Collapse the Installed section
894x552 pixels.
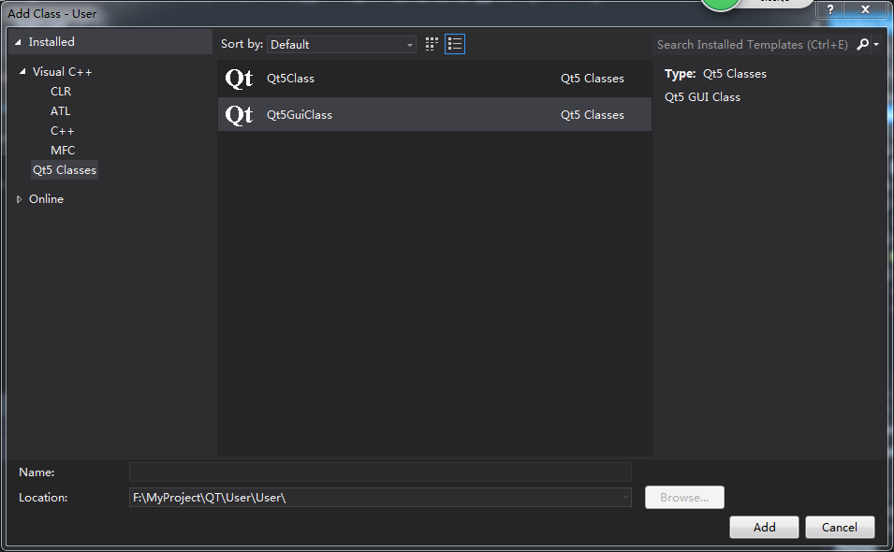pos(19,42)
